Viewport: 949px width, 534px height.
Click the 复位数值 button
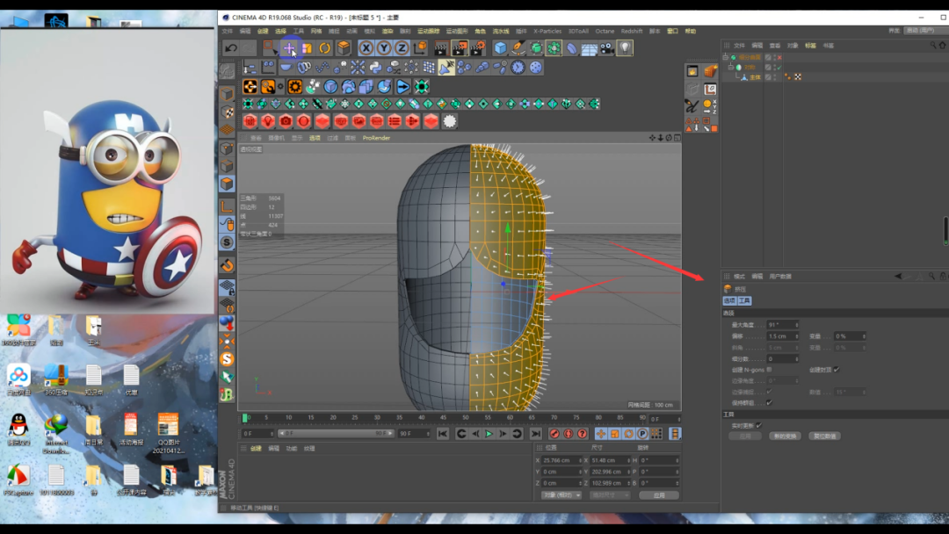[824, 436]
